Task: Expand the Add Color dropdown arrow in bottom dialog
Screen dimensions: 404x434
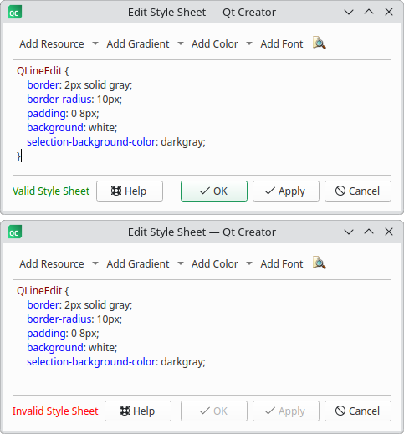Action: point(249,263)
